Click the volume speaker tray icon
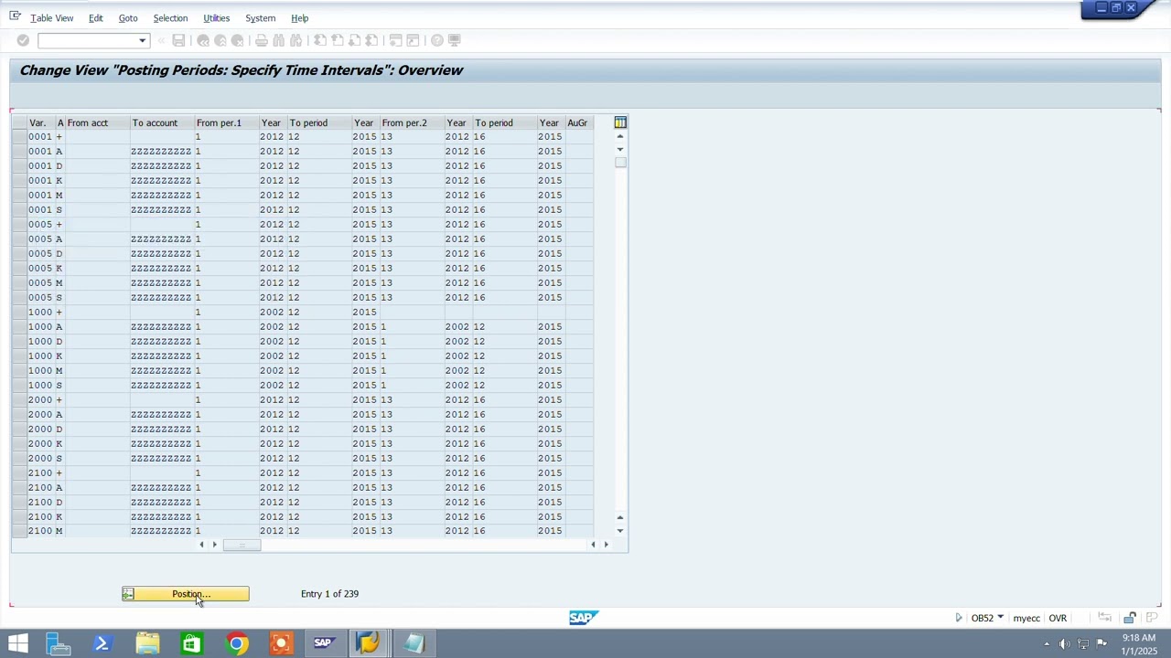This screenshot has width=1171, height=658. click(1065, 644)
